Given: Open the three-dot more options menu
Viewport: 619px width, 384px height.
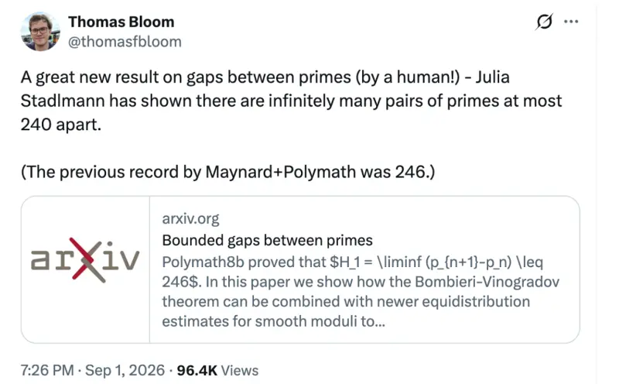Looking at the screenshot, I should pyautogui.click(x=571, y=22).
